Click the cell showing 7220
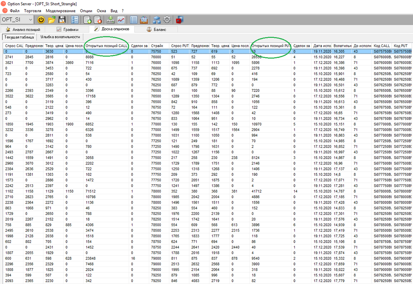The image size is (413, 284). tap(271, 90)
